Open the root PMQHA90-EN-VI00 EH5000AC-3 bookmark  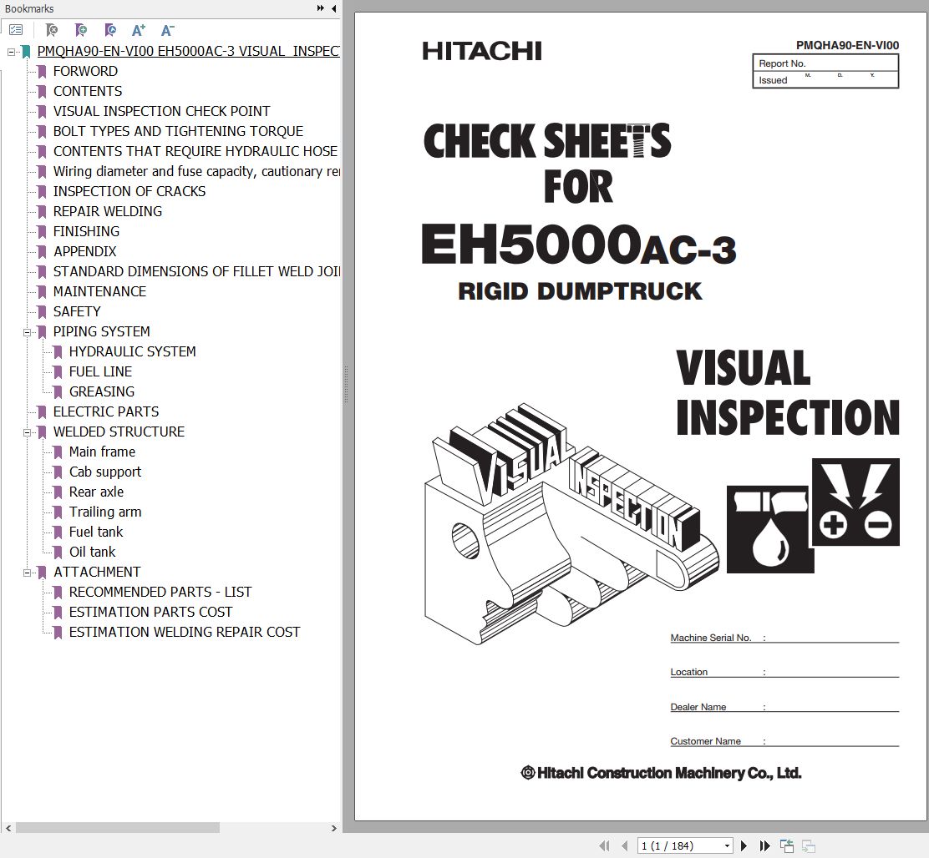[x=189, y=51]
